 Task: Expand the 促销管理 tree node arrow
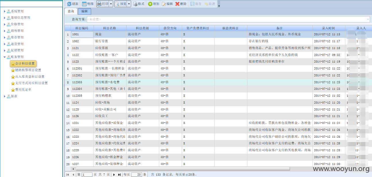(x=5, y=50)
